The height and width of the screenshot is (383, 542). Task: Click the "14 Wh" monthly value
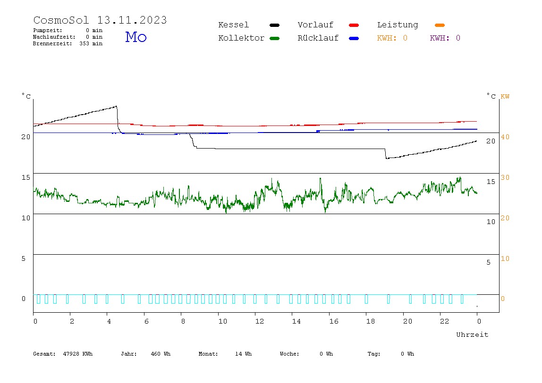(243, 354)
